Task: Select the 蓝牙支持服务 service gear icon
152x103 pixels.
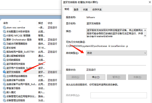Action: pos(4,72)
